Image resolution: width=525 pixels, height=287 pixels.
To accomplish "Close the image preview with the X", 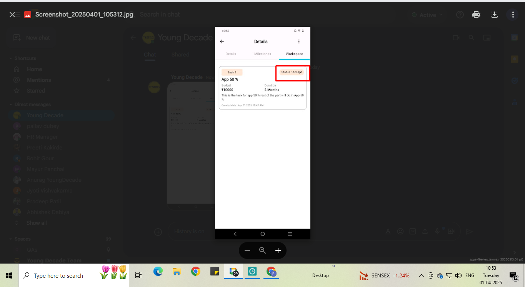I will (12, 15).
